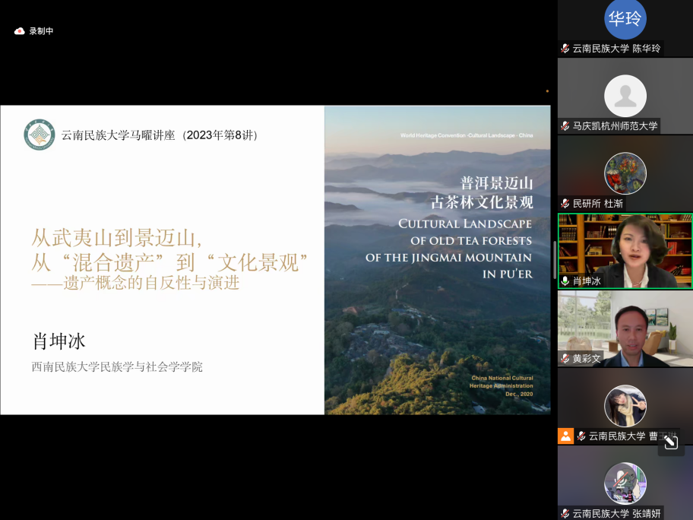Click the "录制中" recording status text
The image size is (693, 520).
(41, 31)
